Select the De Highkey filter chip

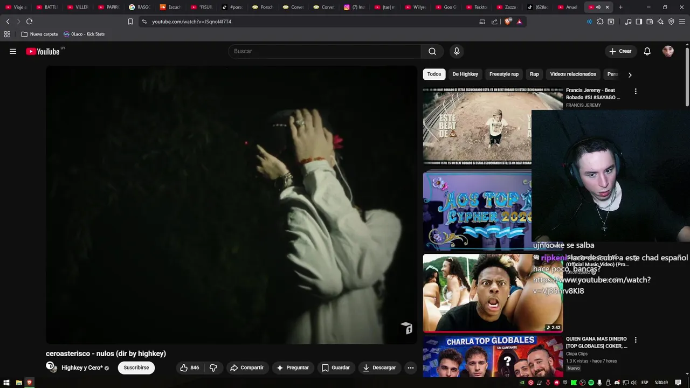465,74
